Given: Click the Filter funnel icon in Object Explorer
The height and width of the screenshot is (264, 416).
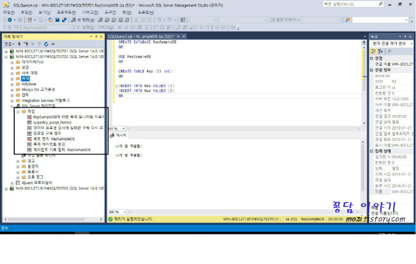Looking at the screenshot, I should tap(39, 44).
